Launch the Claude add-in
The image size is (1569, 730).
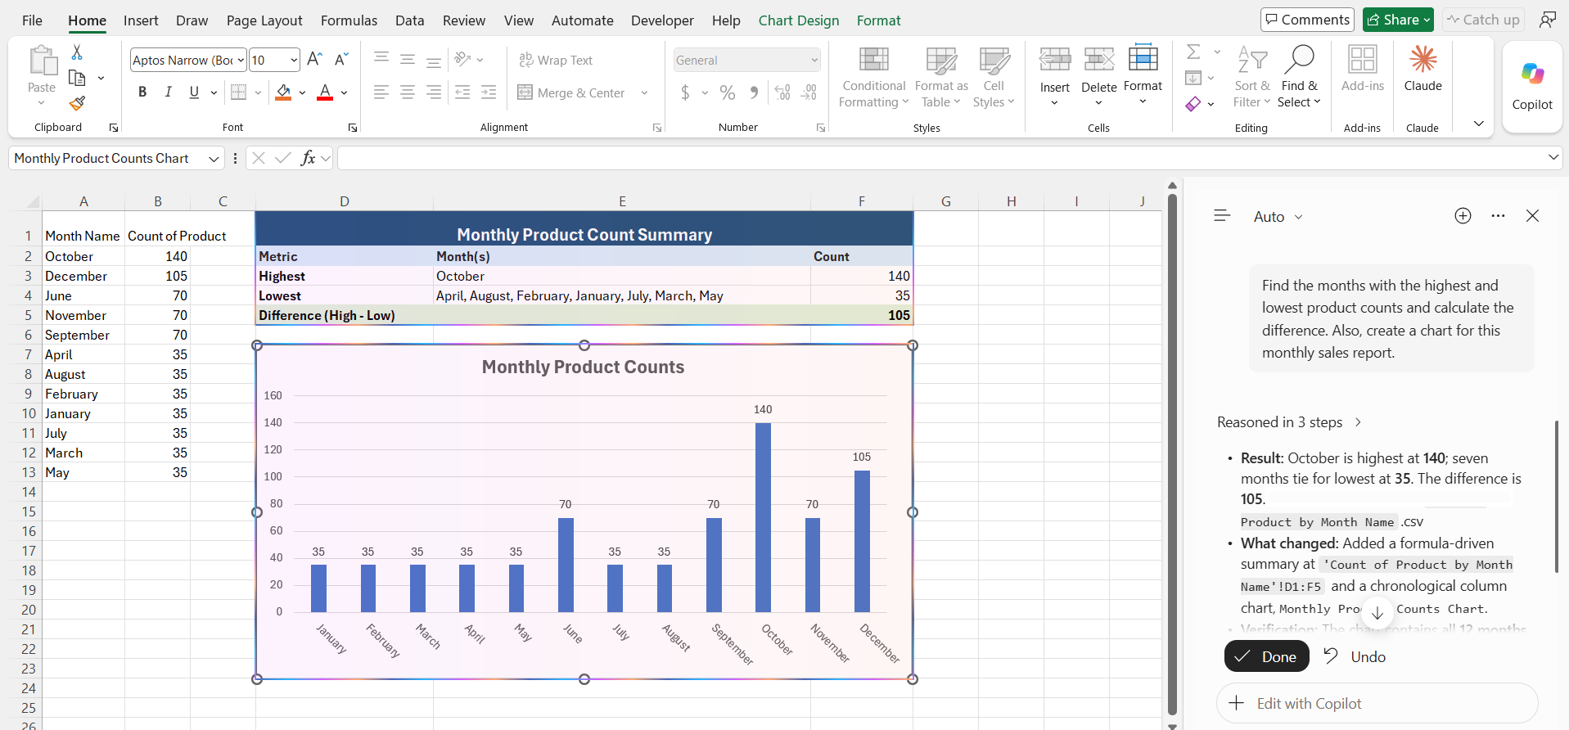(1423, 70)
